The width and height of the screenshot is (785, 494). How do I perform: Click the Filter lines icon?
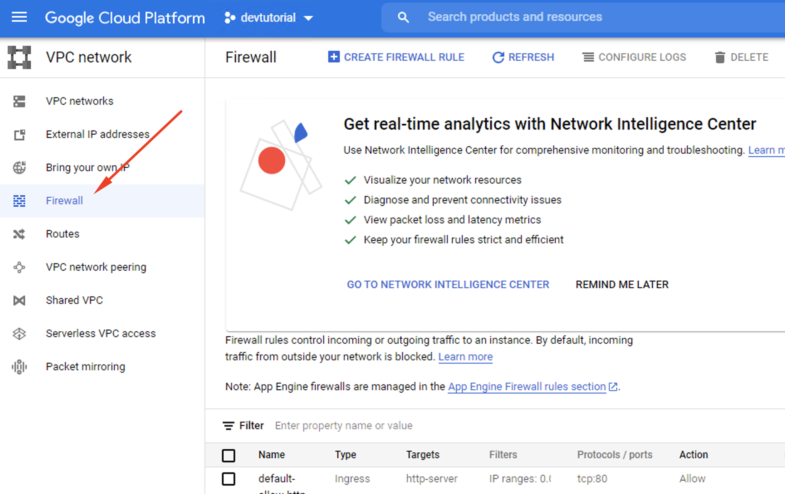pos(228,426)
